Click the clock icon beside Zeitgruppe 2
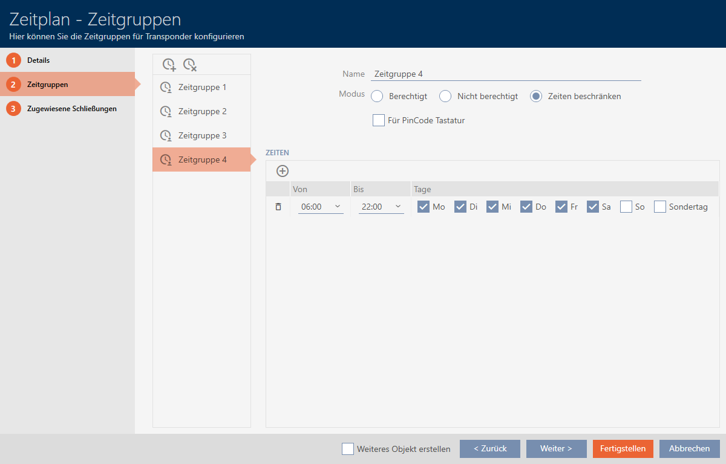This screenshot has height=464, width=726. (x=165, y=112)
